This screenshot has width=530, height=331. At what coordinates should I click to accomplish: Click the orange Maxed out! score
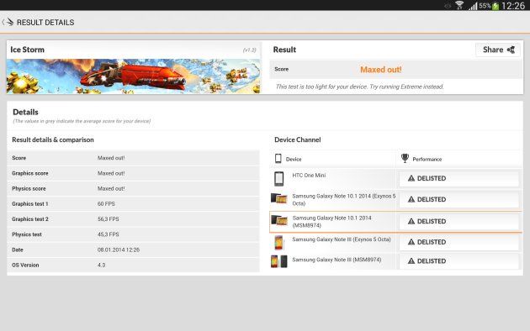tap(380, 70)
